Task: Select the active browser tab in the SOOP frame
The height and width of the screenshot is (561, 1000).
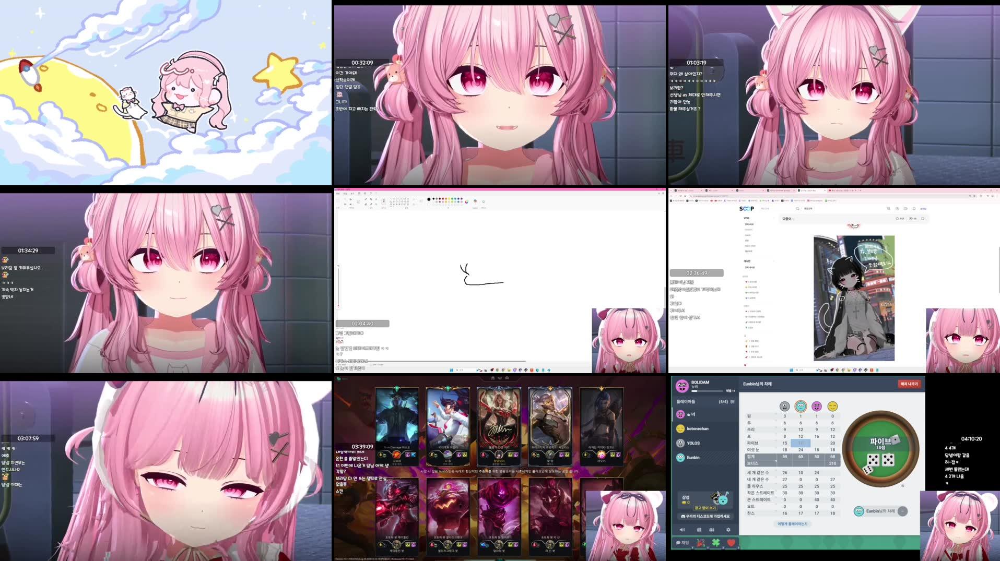Action: pyautogui.click(x=812, y=190)
